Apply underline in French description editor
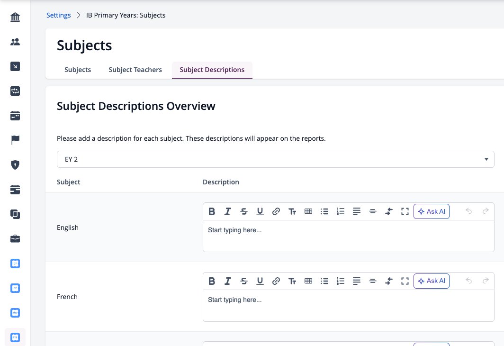The width and height of the screenshot is (504, 346). 260,281
